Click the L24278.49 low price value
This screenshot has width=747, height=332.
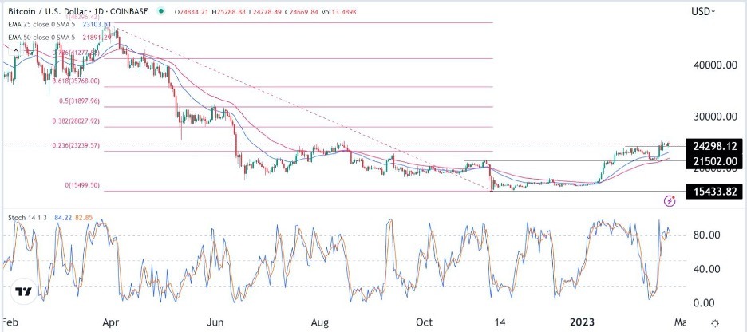click(266, 11)
